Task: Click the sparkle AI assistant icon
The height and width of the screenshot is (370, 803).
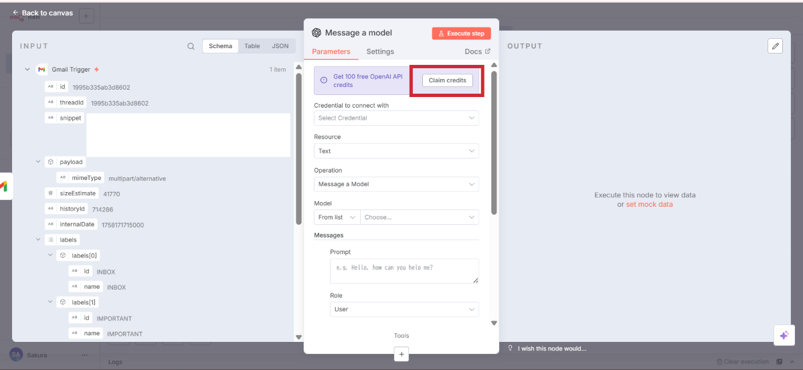Action: pos(784,335)
